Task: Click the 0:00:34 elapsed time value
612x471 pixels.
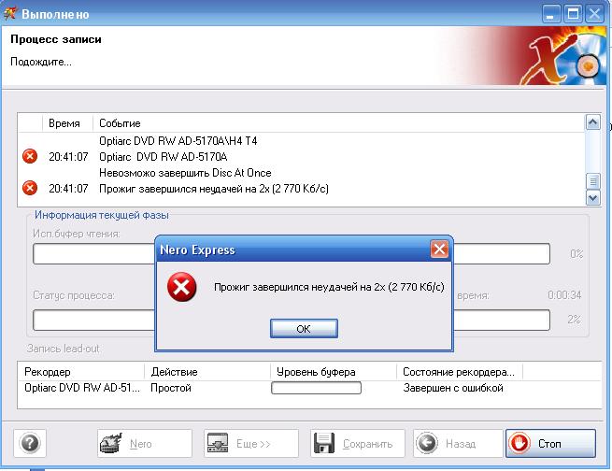Action: pos(564,295)
